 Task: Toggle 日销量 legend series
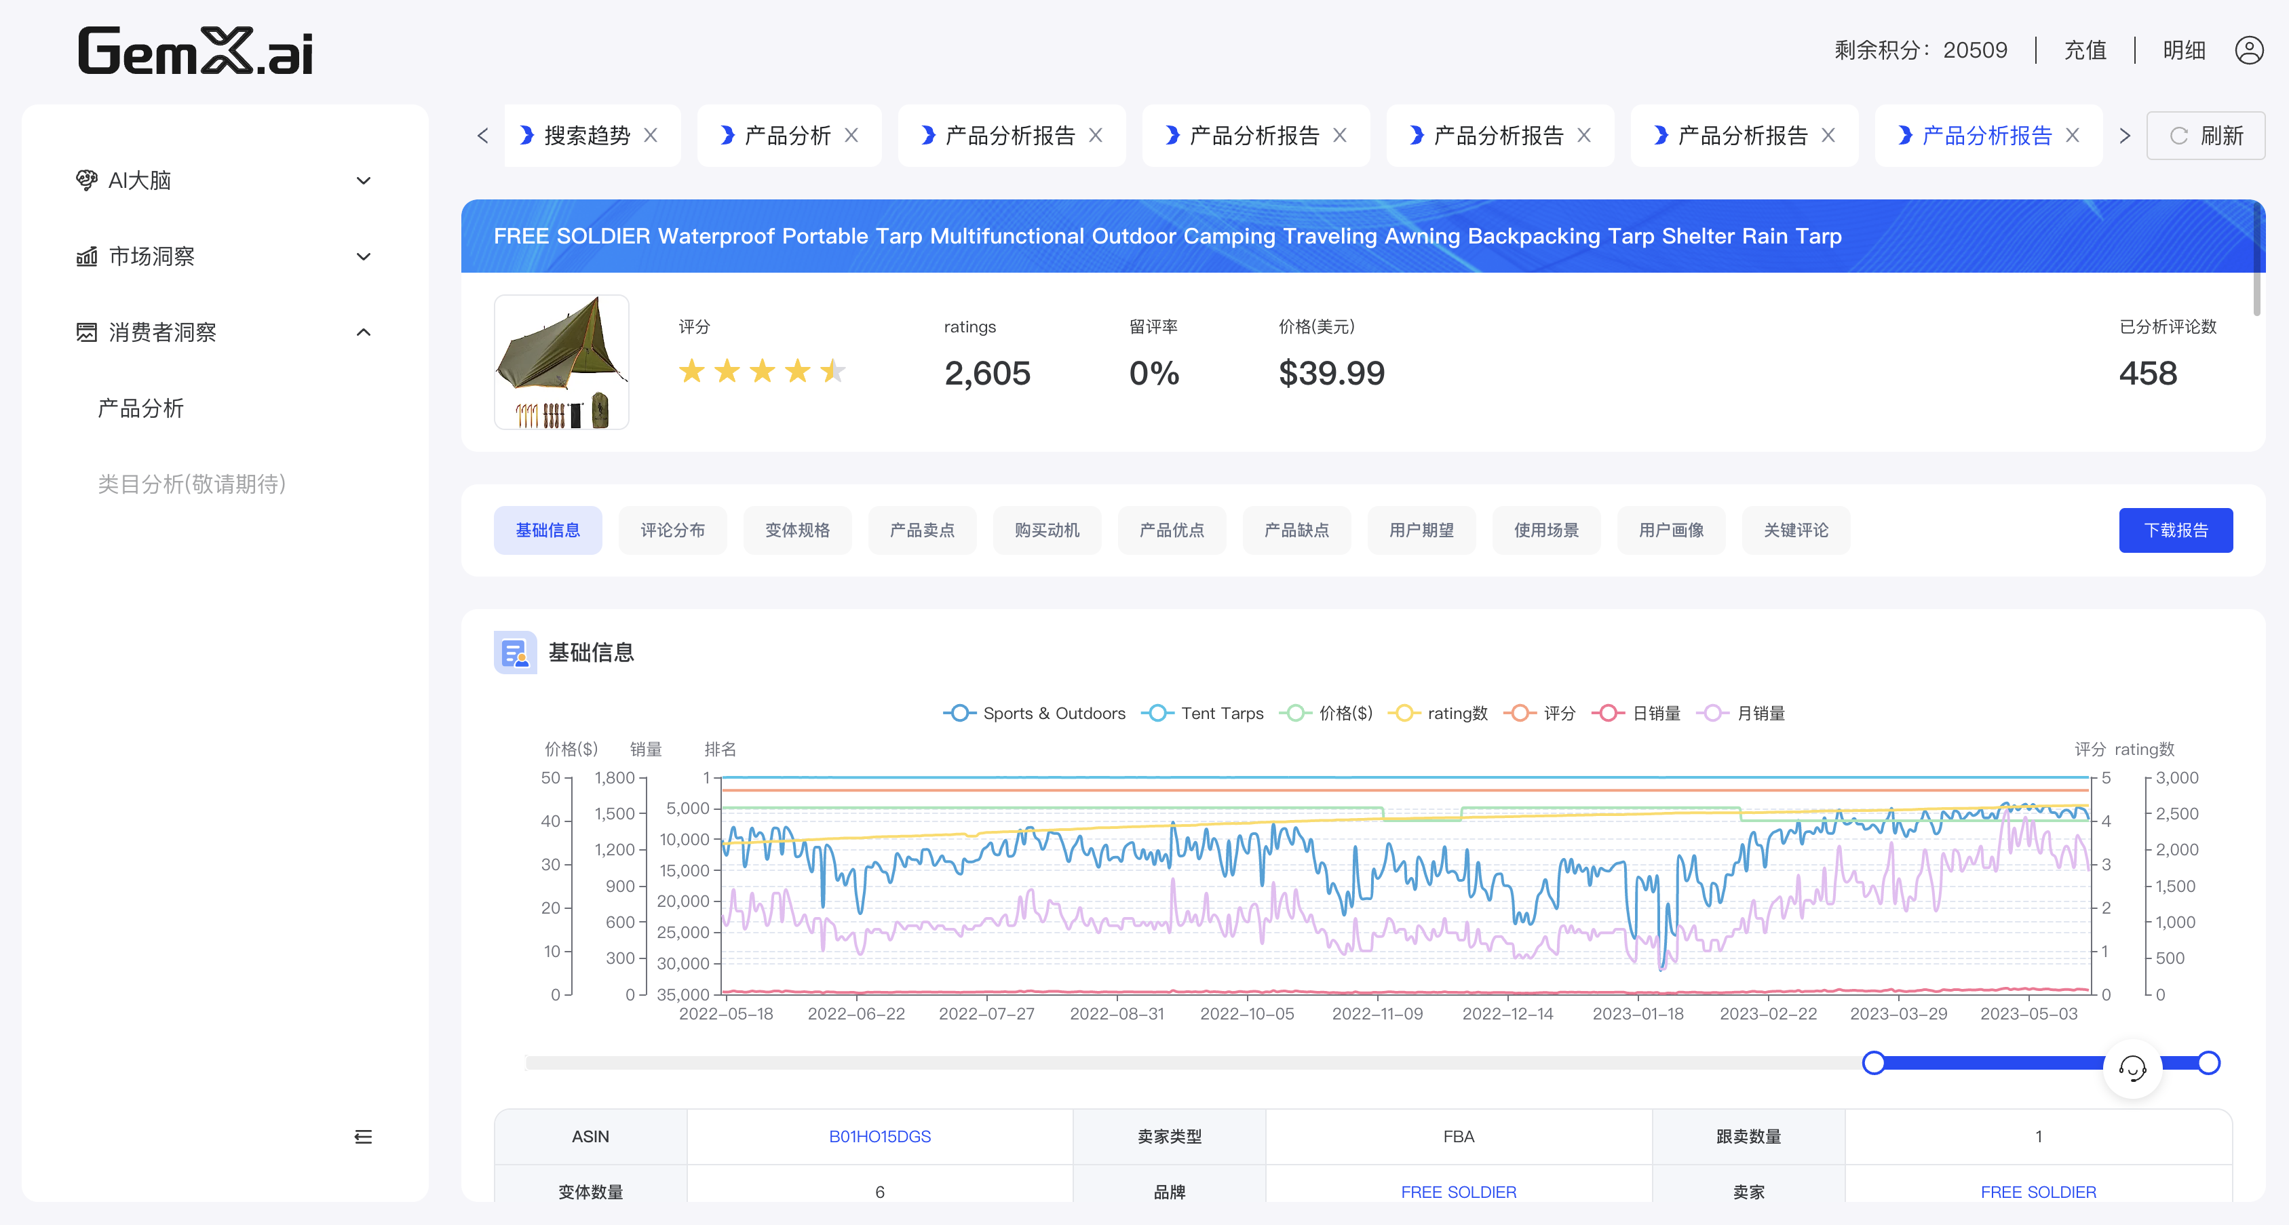coord(1637,714)
